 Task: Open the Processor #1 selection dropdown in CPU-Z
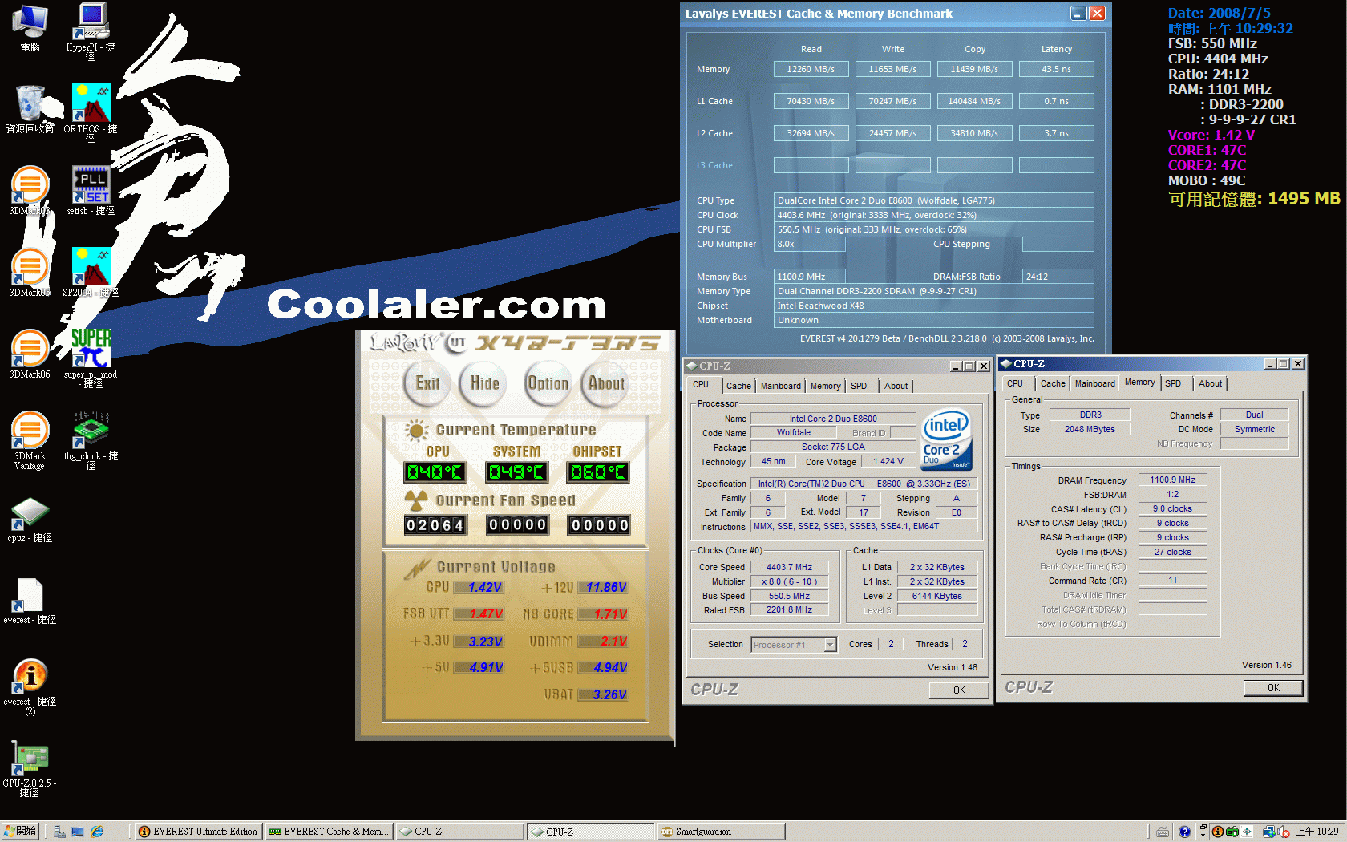pos(831,644)
